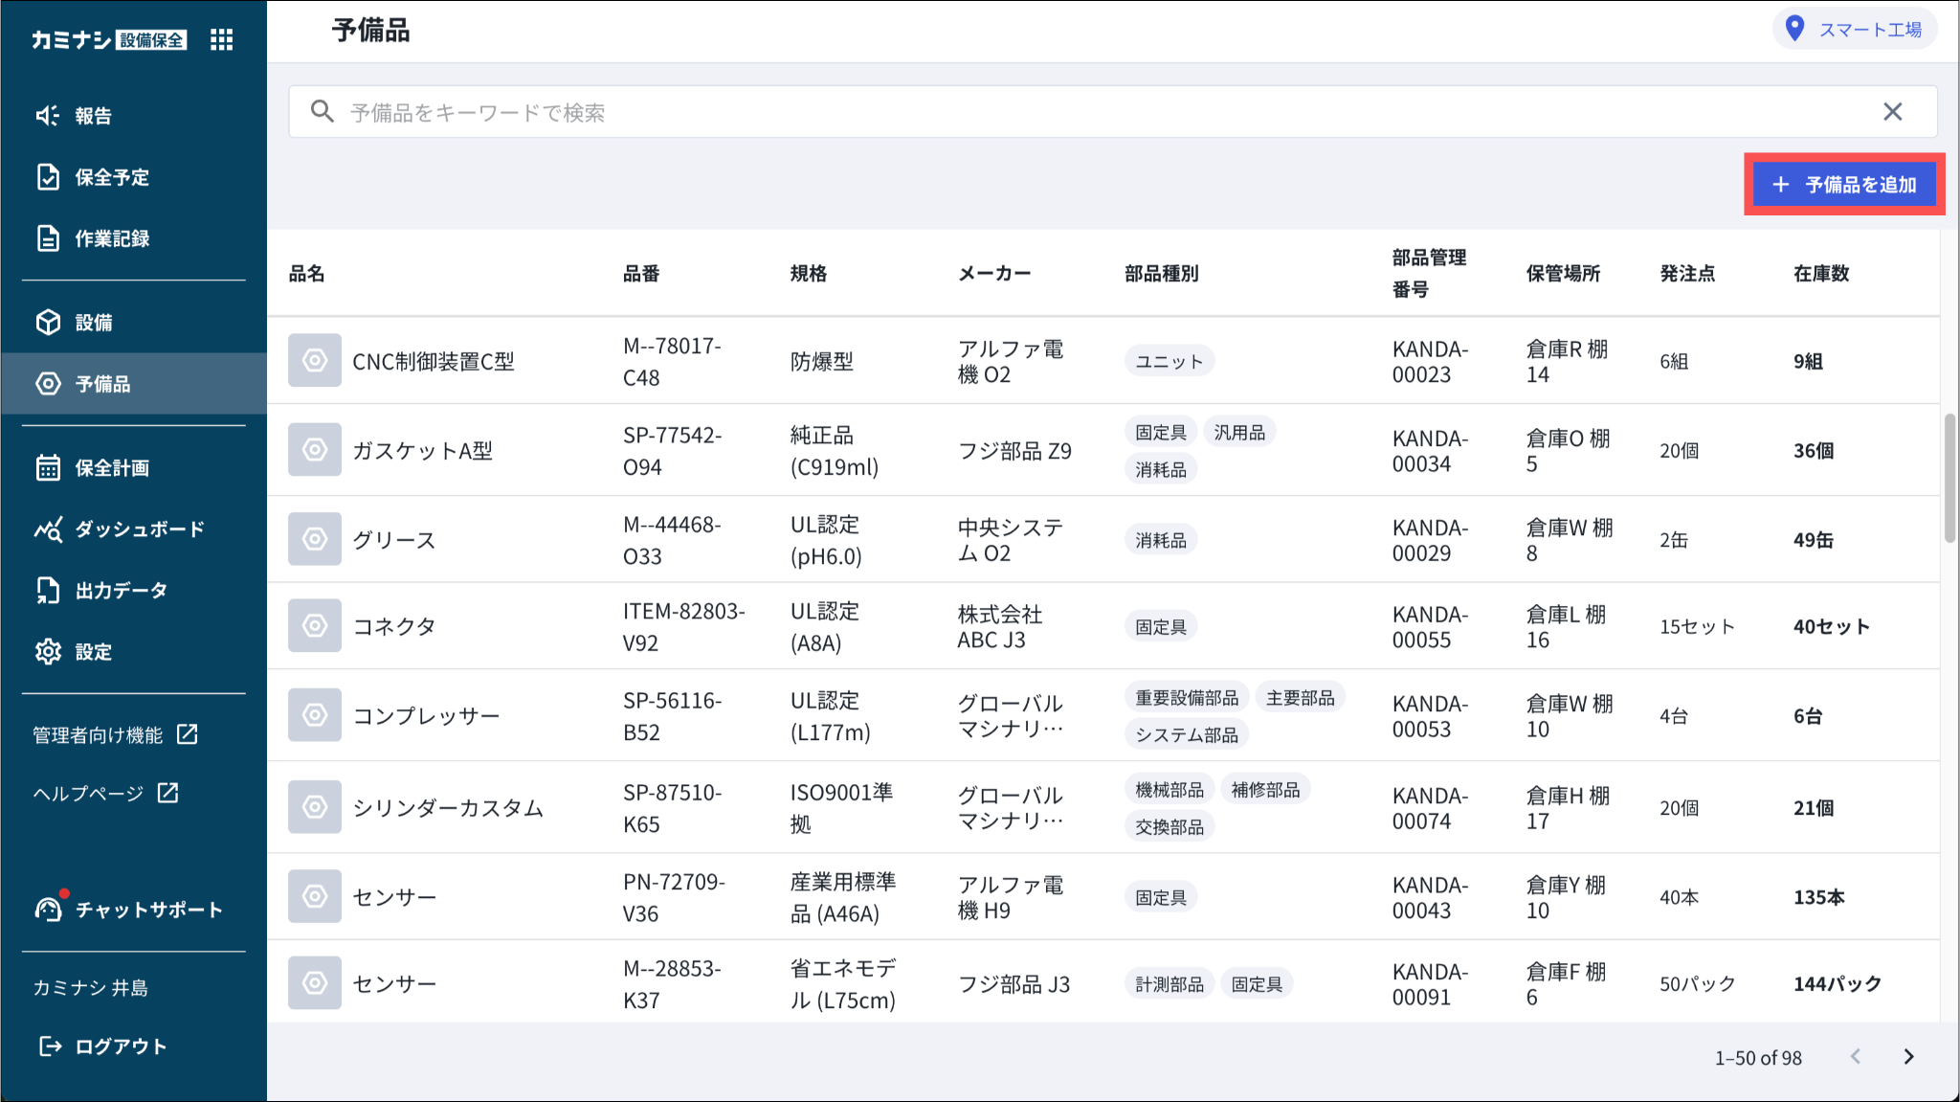Focus the spare parts keyword search field
Viewport: 1960px width, 1102px height.
click(x=1053, y=113)
